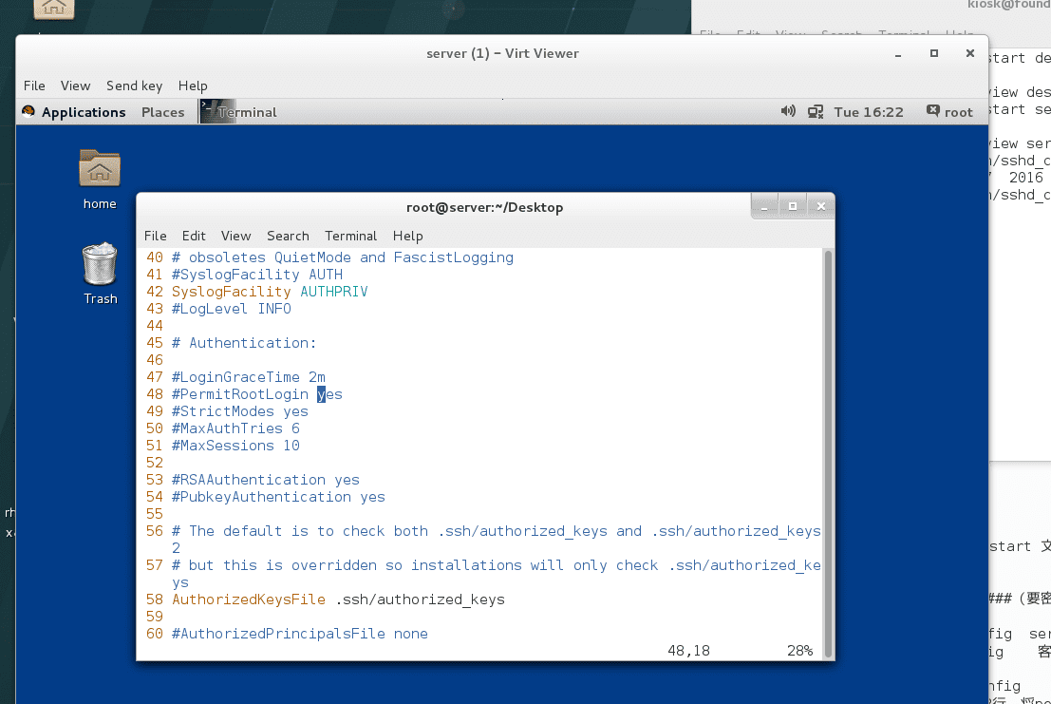
Task: Open the Applications menu in guest panel
Action: click(x=84, y=112)
